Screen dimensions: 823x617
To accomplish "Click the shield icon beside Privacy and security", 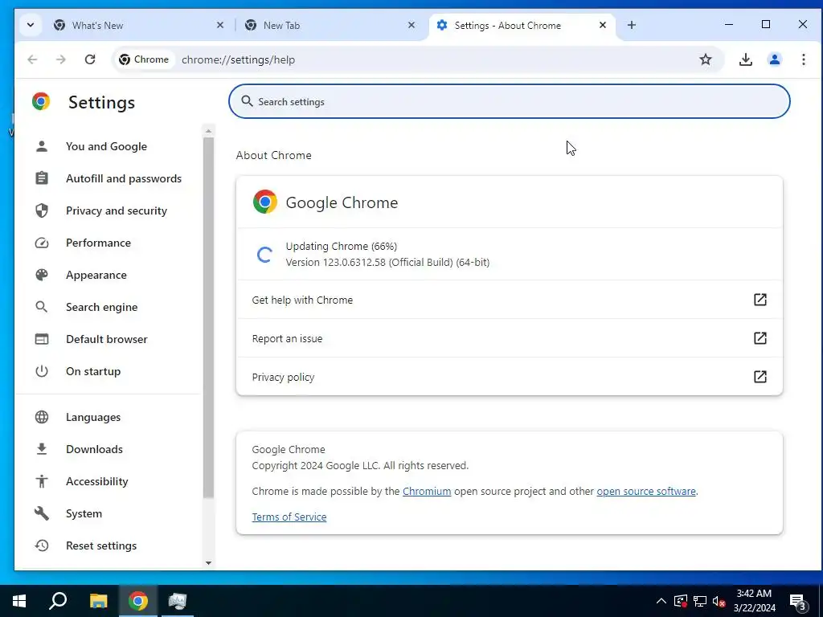I will click(42, 210).
